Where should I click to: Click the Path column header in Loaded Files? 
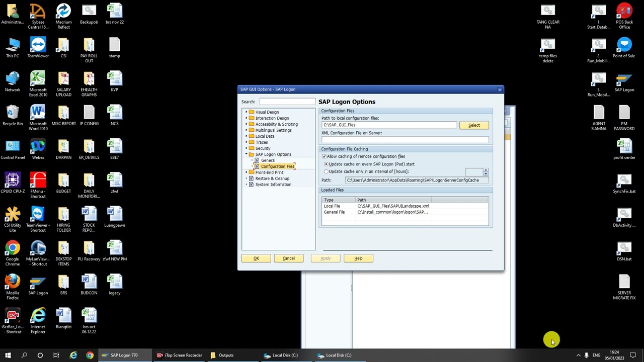393,200
